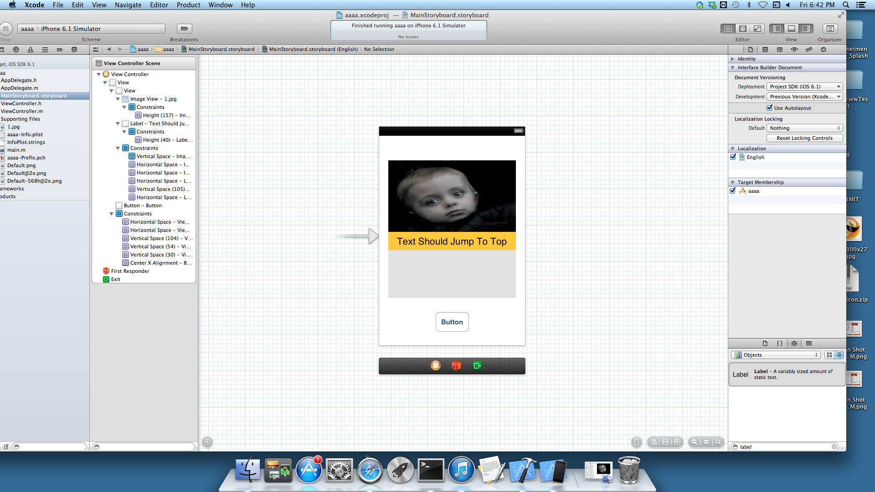875x492 pixels.
Task: Open the Editor menu
Action: (159, 5)
